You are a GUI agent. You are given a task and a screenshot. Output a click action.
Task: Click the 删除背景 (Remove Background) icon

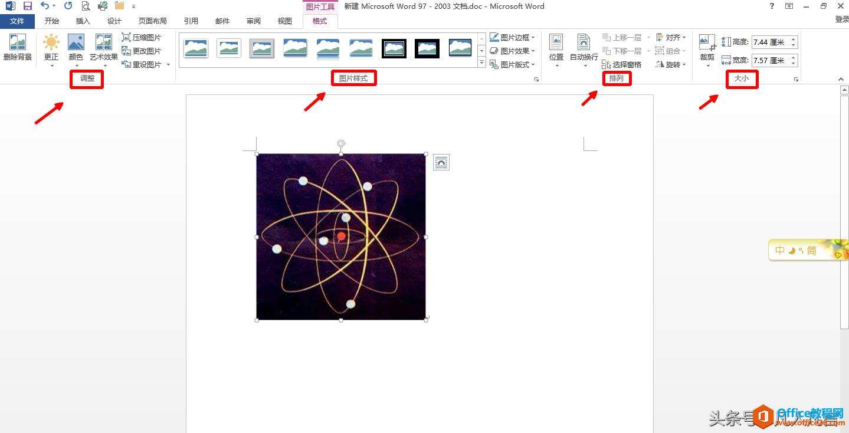pyautogui.click(x=18, y=47)
